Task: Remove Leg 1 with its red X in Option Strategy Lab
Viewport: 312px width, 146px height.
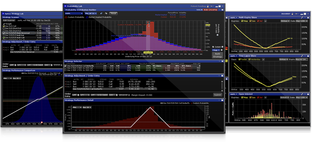Action: point(3,47)
